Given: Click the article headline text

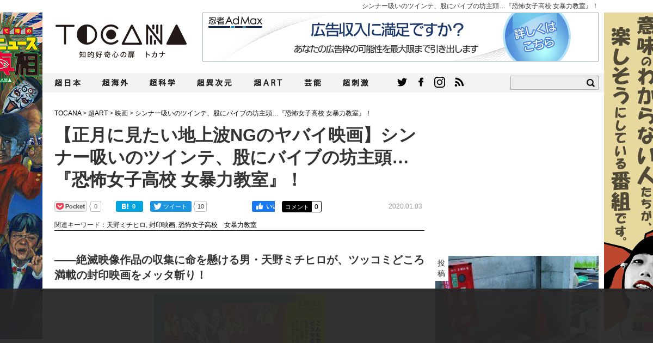Looking at the screenshot, I should (x=236, y=157).
